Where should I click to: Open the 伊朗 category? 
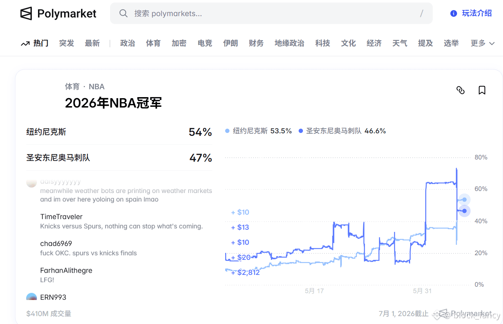[x=231, y=43]
